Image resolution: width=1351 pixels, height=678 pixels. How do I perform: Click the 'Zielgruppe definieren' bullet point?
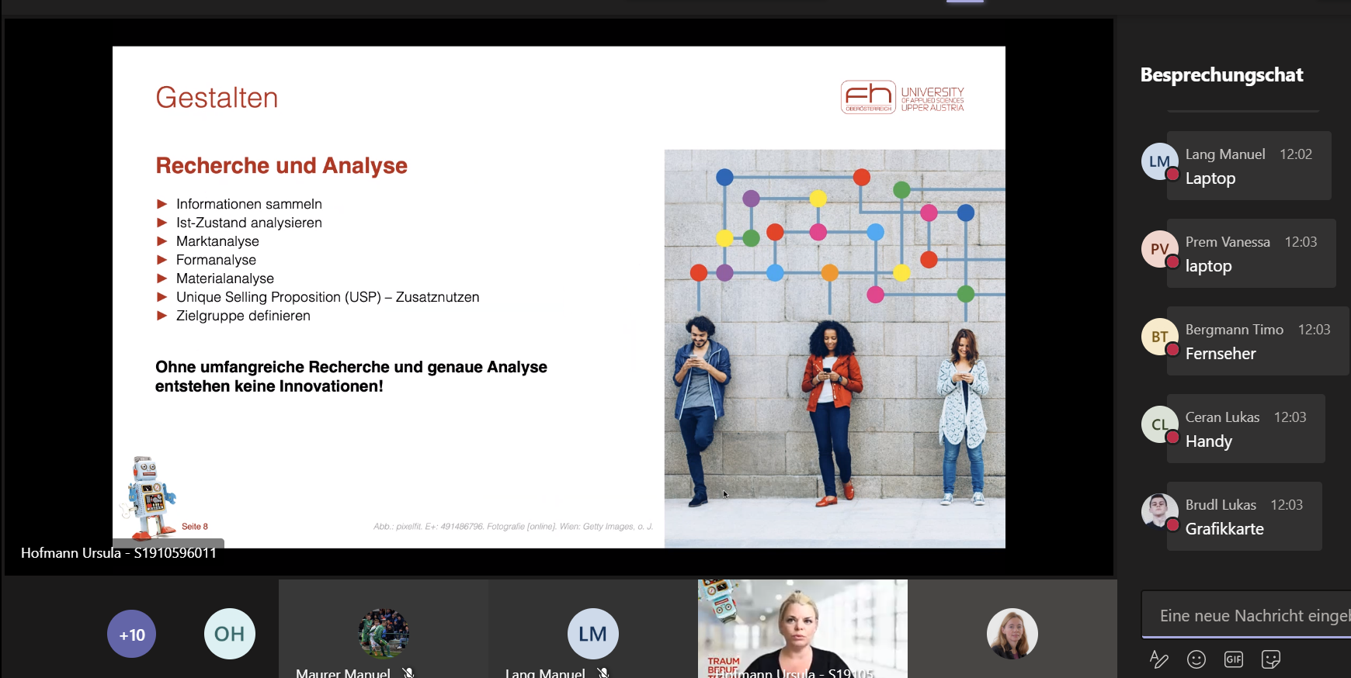click(x=243, y=316)
